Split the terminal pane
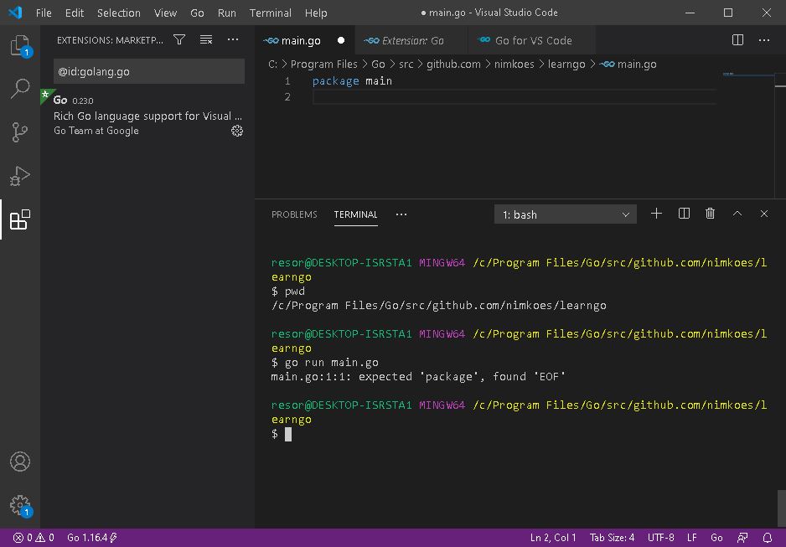This screenshot has height=547, width=786. [684, 214]
